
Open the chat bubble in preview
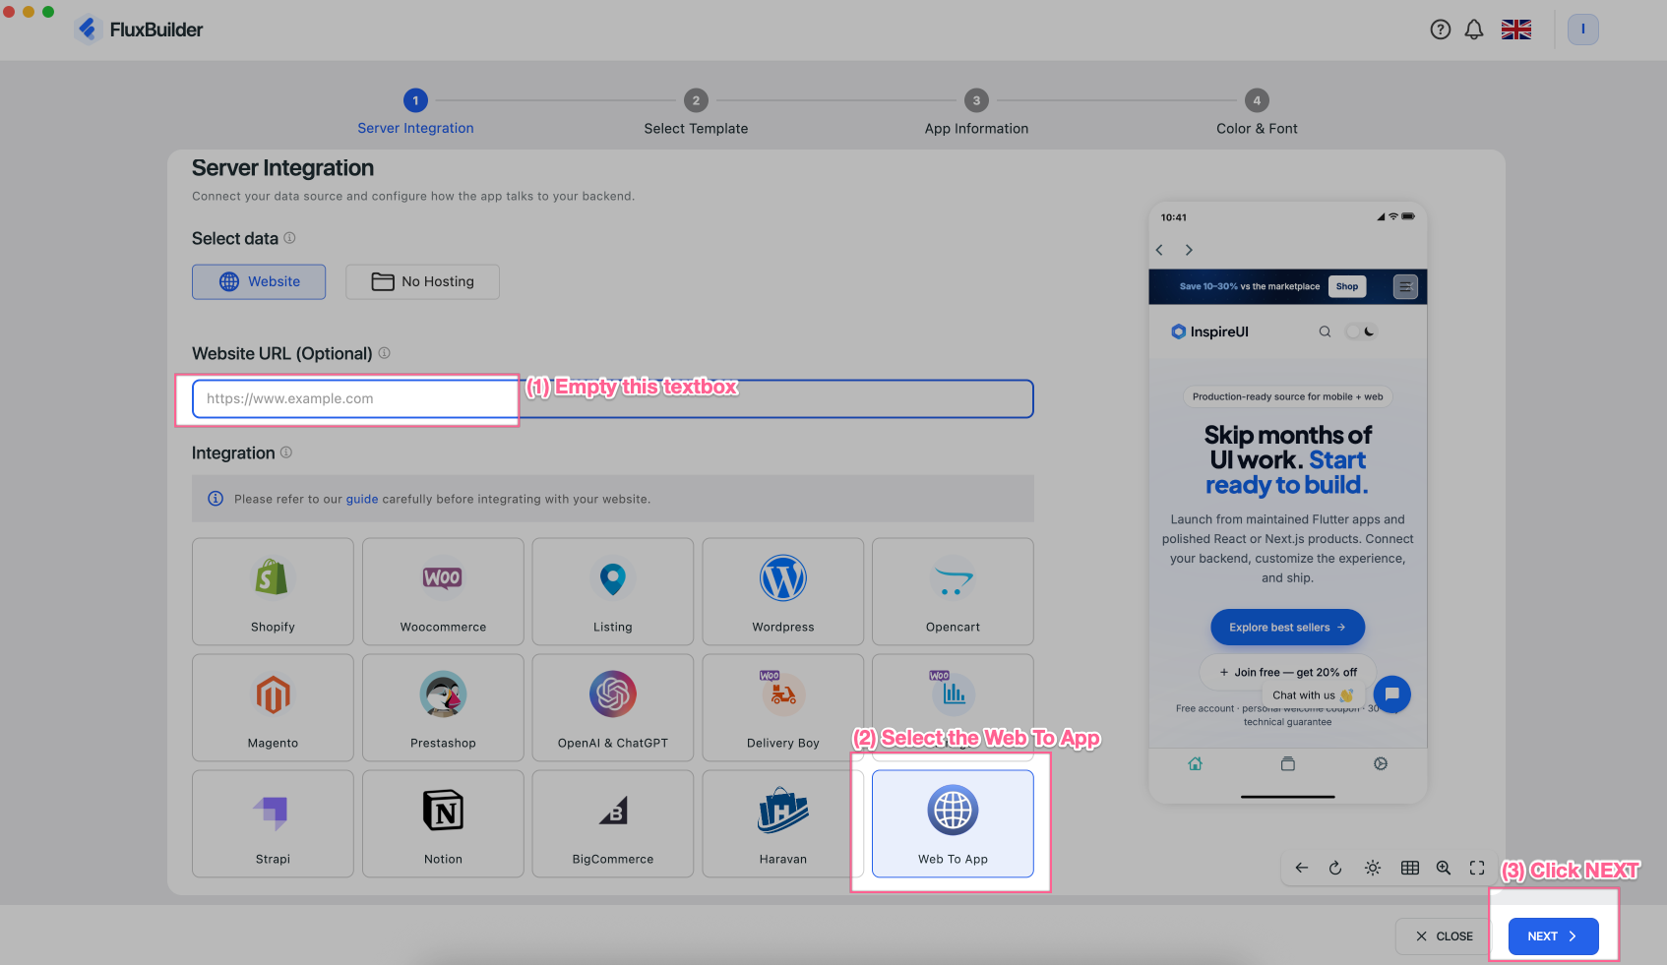[1392, 694]
